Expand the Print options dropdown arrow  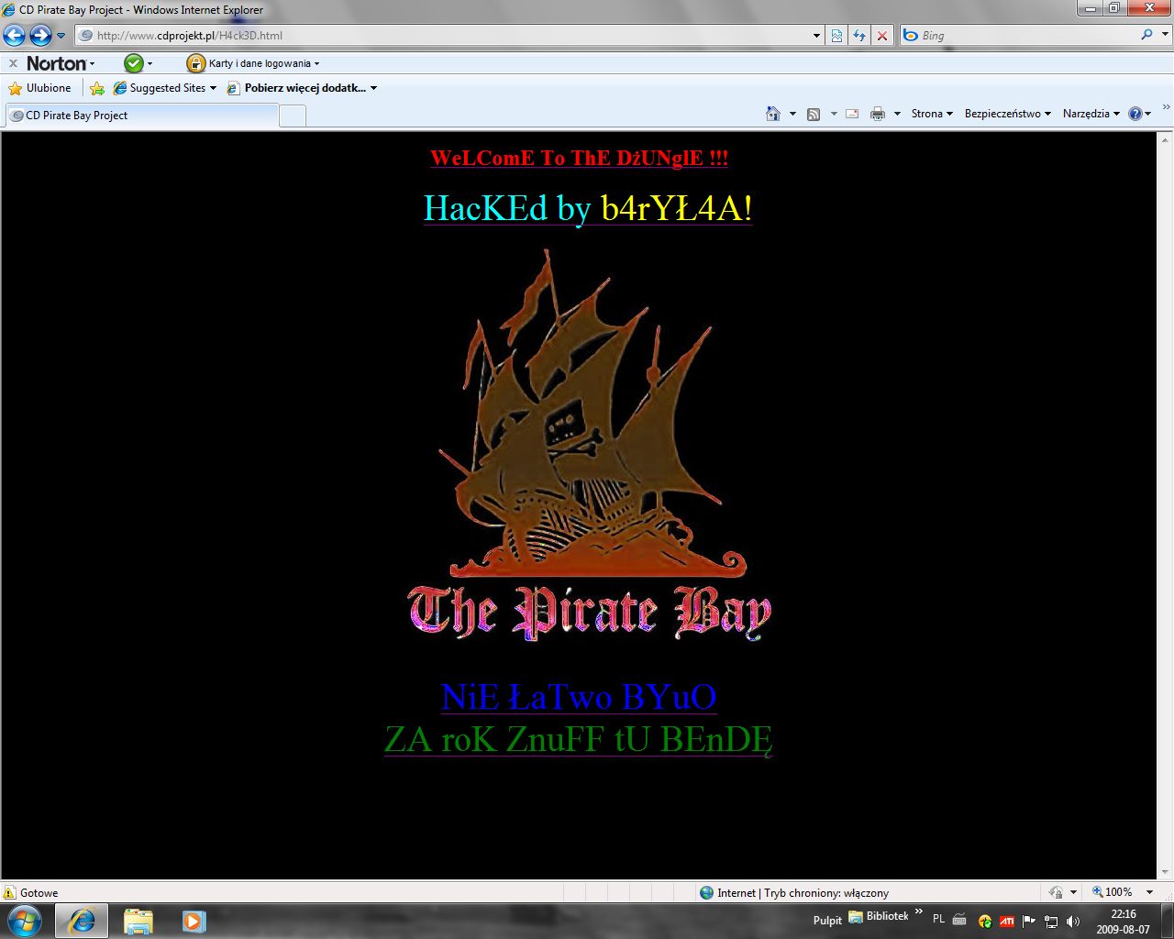896,114
